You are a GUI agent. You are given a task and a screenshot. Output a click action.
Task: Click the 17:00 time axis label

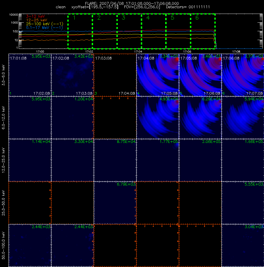pyautogui.click(x=40, y=51)
